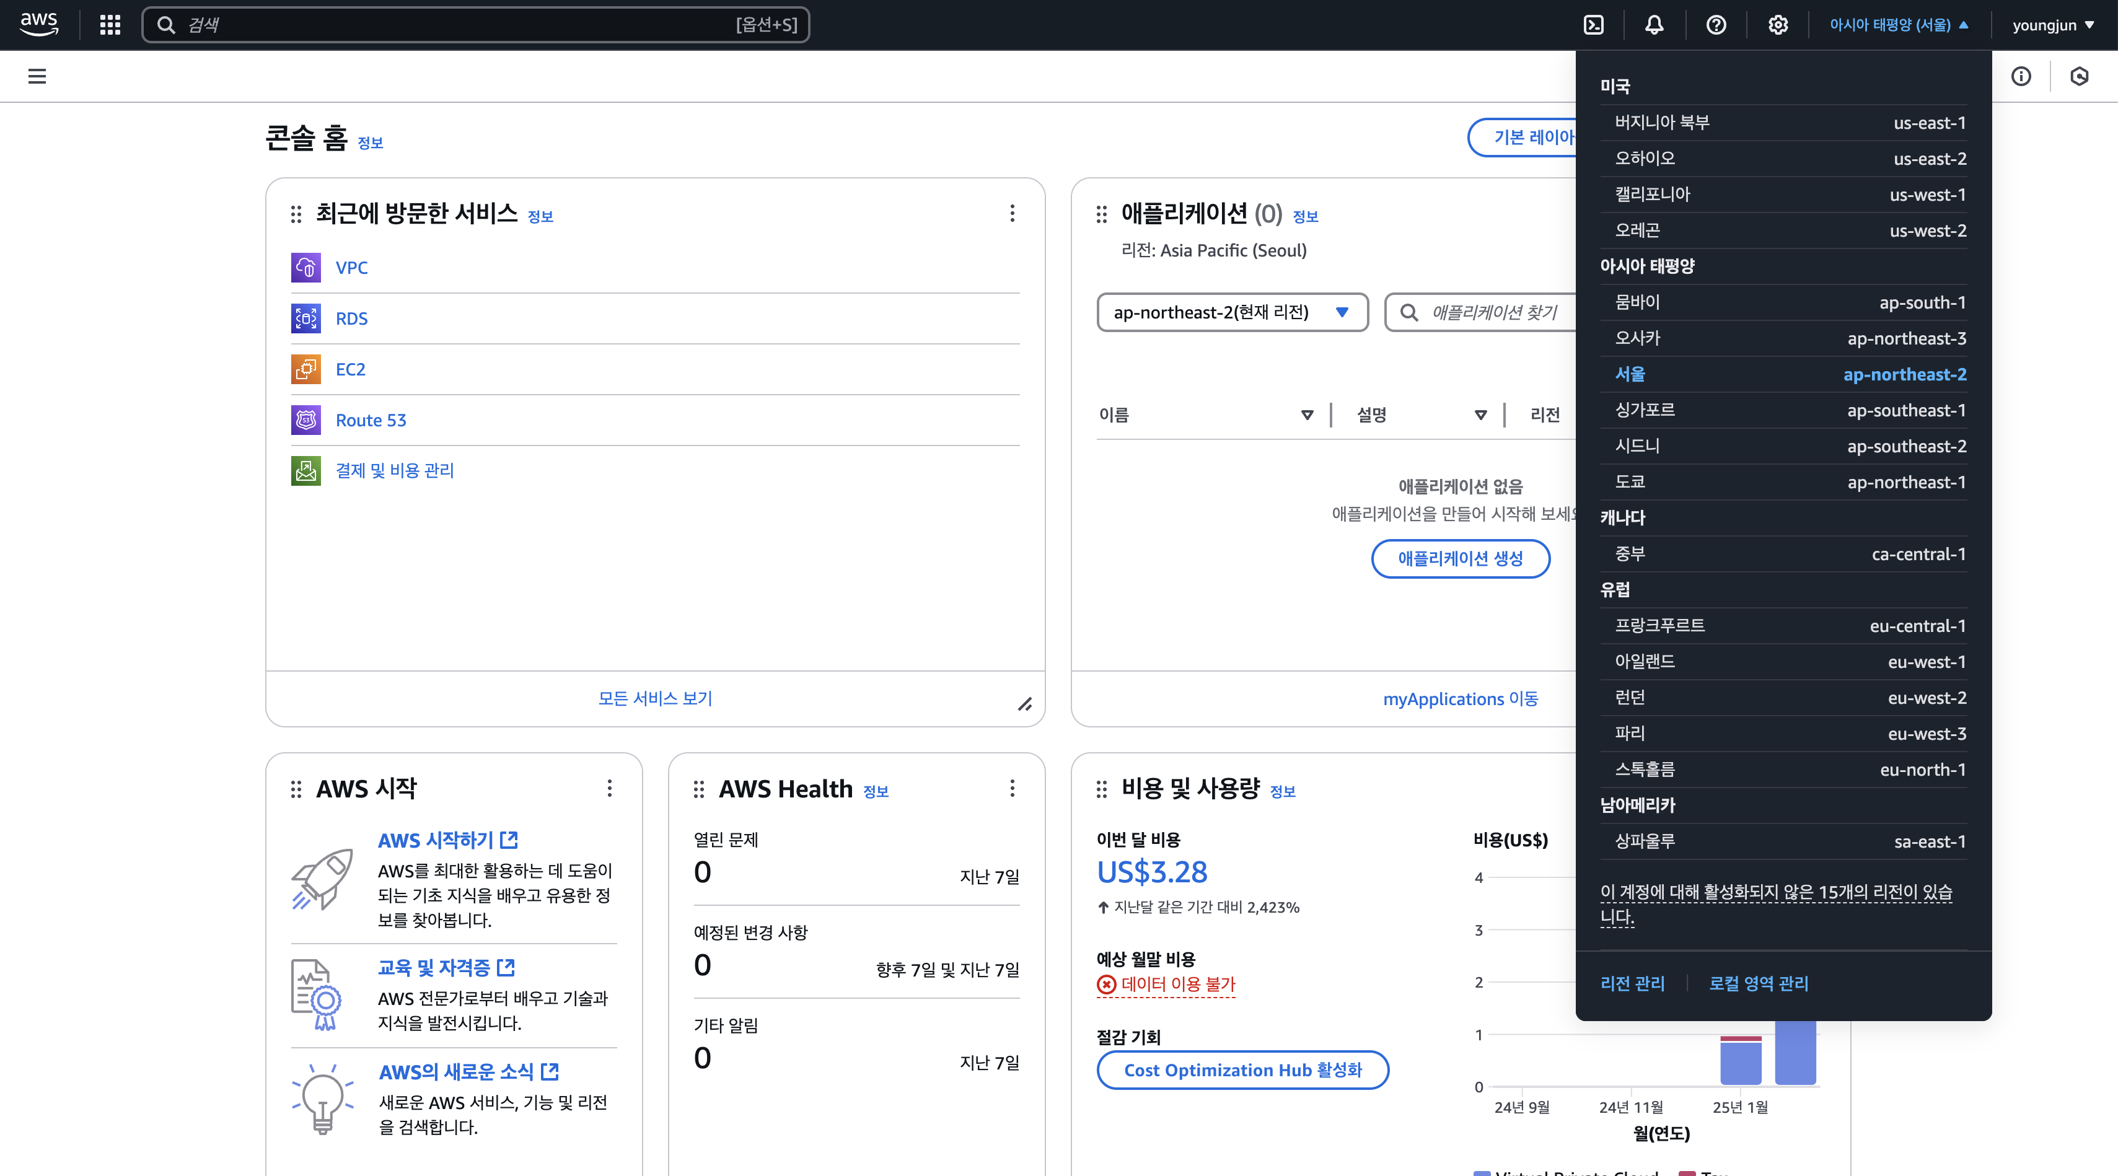The width and height of the screenshot is (2118, 1176).
Task: Click the EC2 service icon
Action: (306, 369)
